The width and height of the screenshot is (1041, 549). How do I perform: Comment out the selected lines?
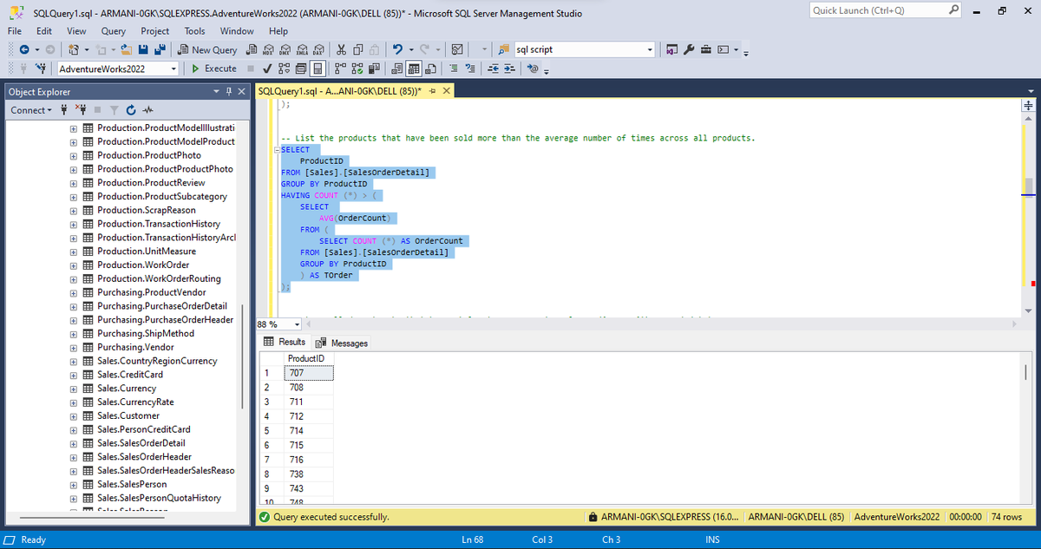click(x=454, y=69)
